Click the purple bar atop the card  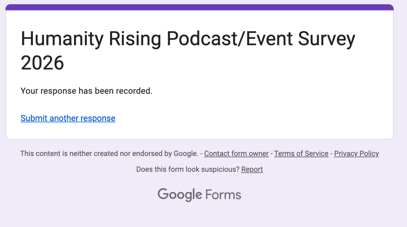[199, 7]
